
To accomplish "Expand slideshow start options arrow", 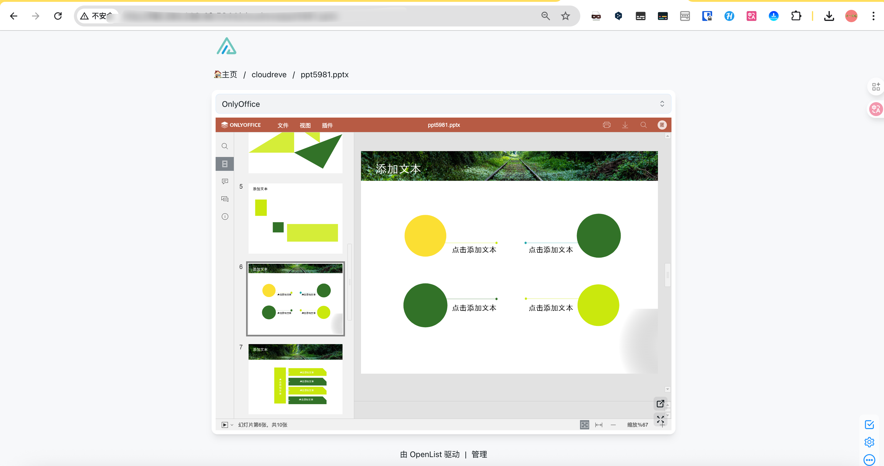I will tap(232, 425).
